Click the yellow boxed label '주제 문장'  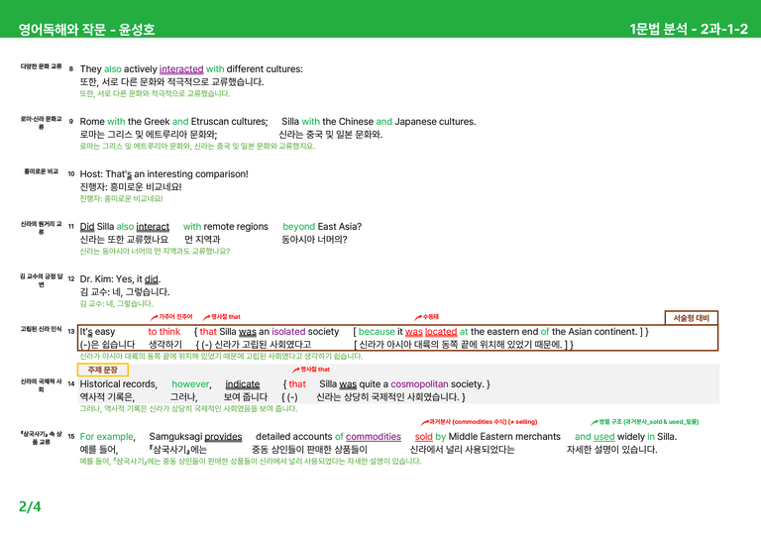click(x=102, y=371)
